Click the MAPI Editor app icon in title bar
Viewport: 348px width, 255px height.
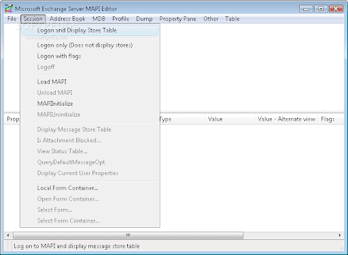[x=9, y=9]
